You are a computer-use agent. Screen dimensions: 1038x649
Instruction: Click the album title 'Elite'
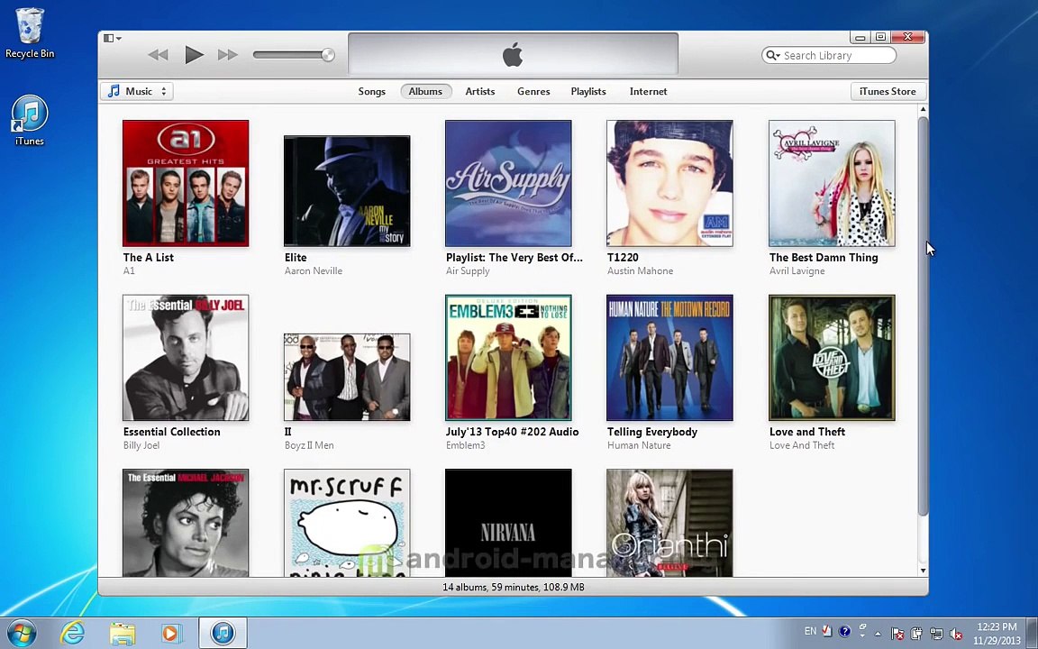296,258
